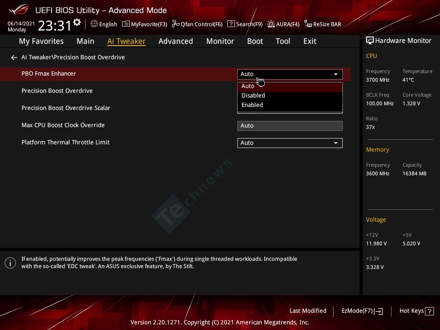Image resolution: width=440 pixels, height=330 pixels.
Task: Click the Hot Keys question mark icon
Action: coord(429,311)
